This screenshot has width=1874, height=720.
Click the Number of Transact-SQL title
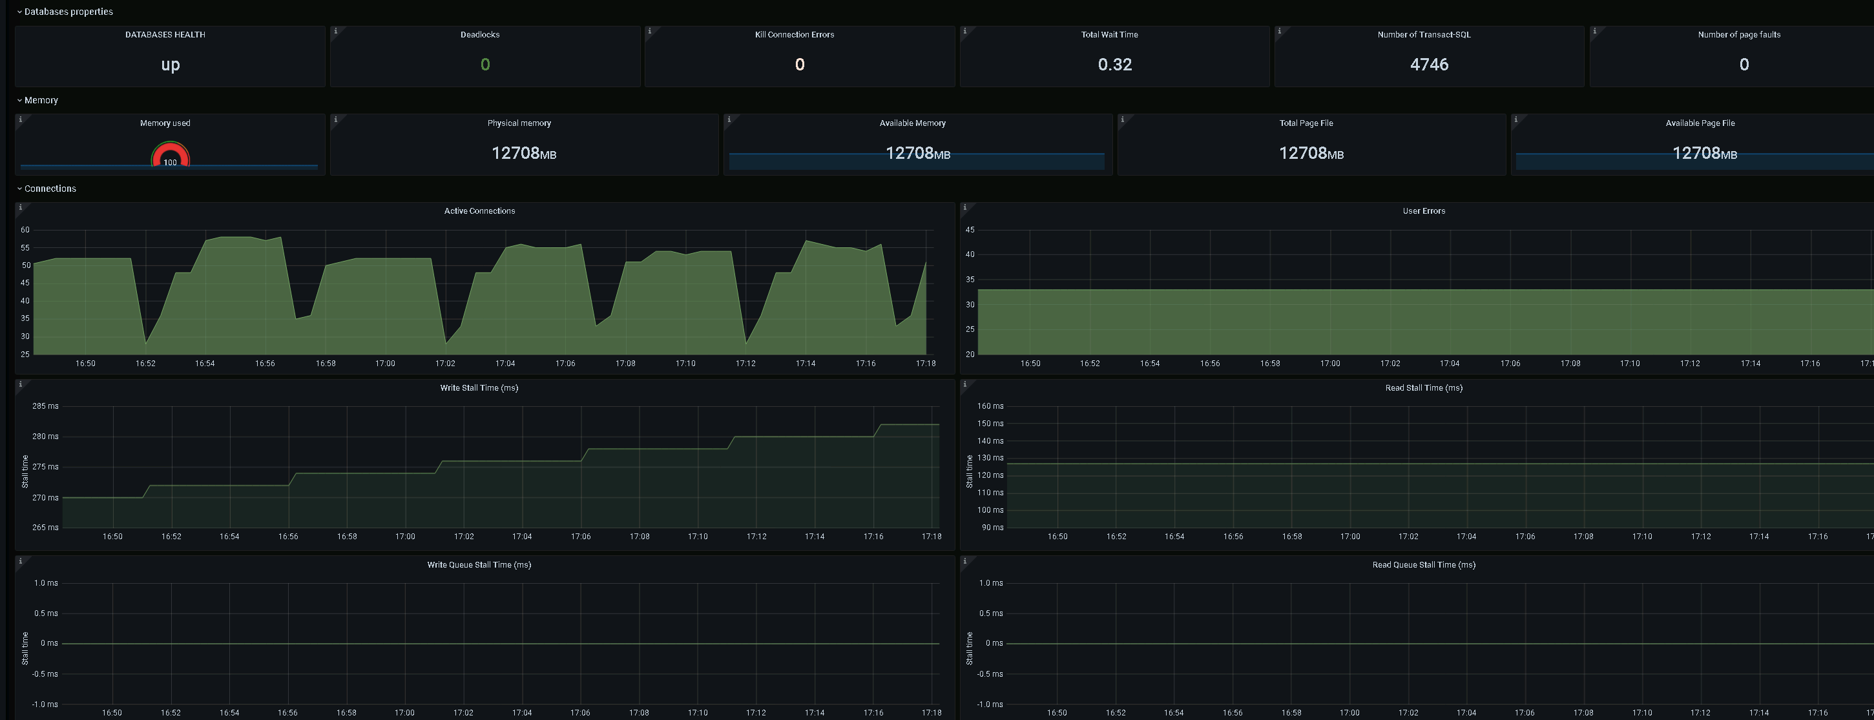(1424, 34)
